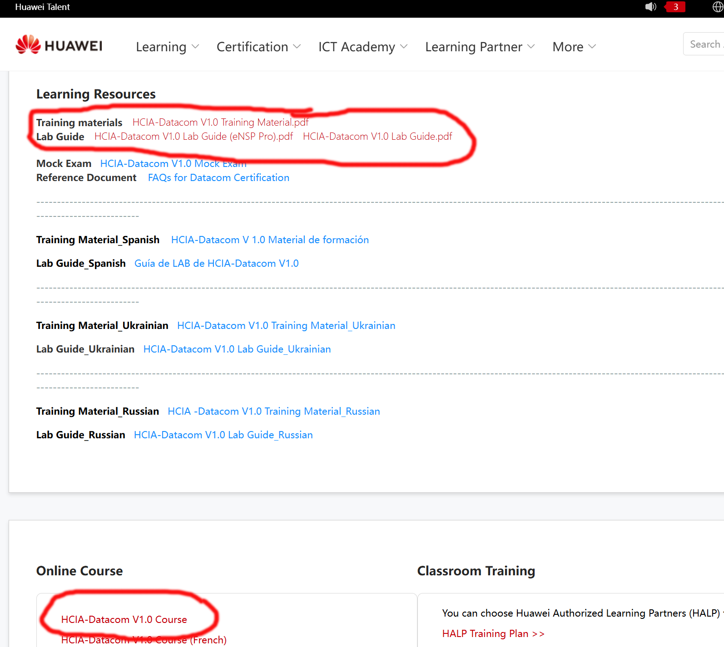Open FAQs for Datacom Certification
The height and width of the screenshot is (647, 724).
pyautogui.click(x=218, y=178)
